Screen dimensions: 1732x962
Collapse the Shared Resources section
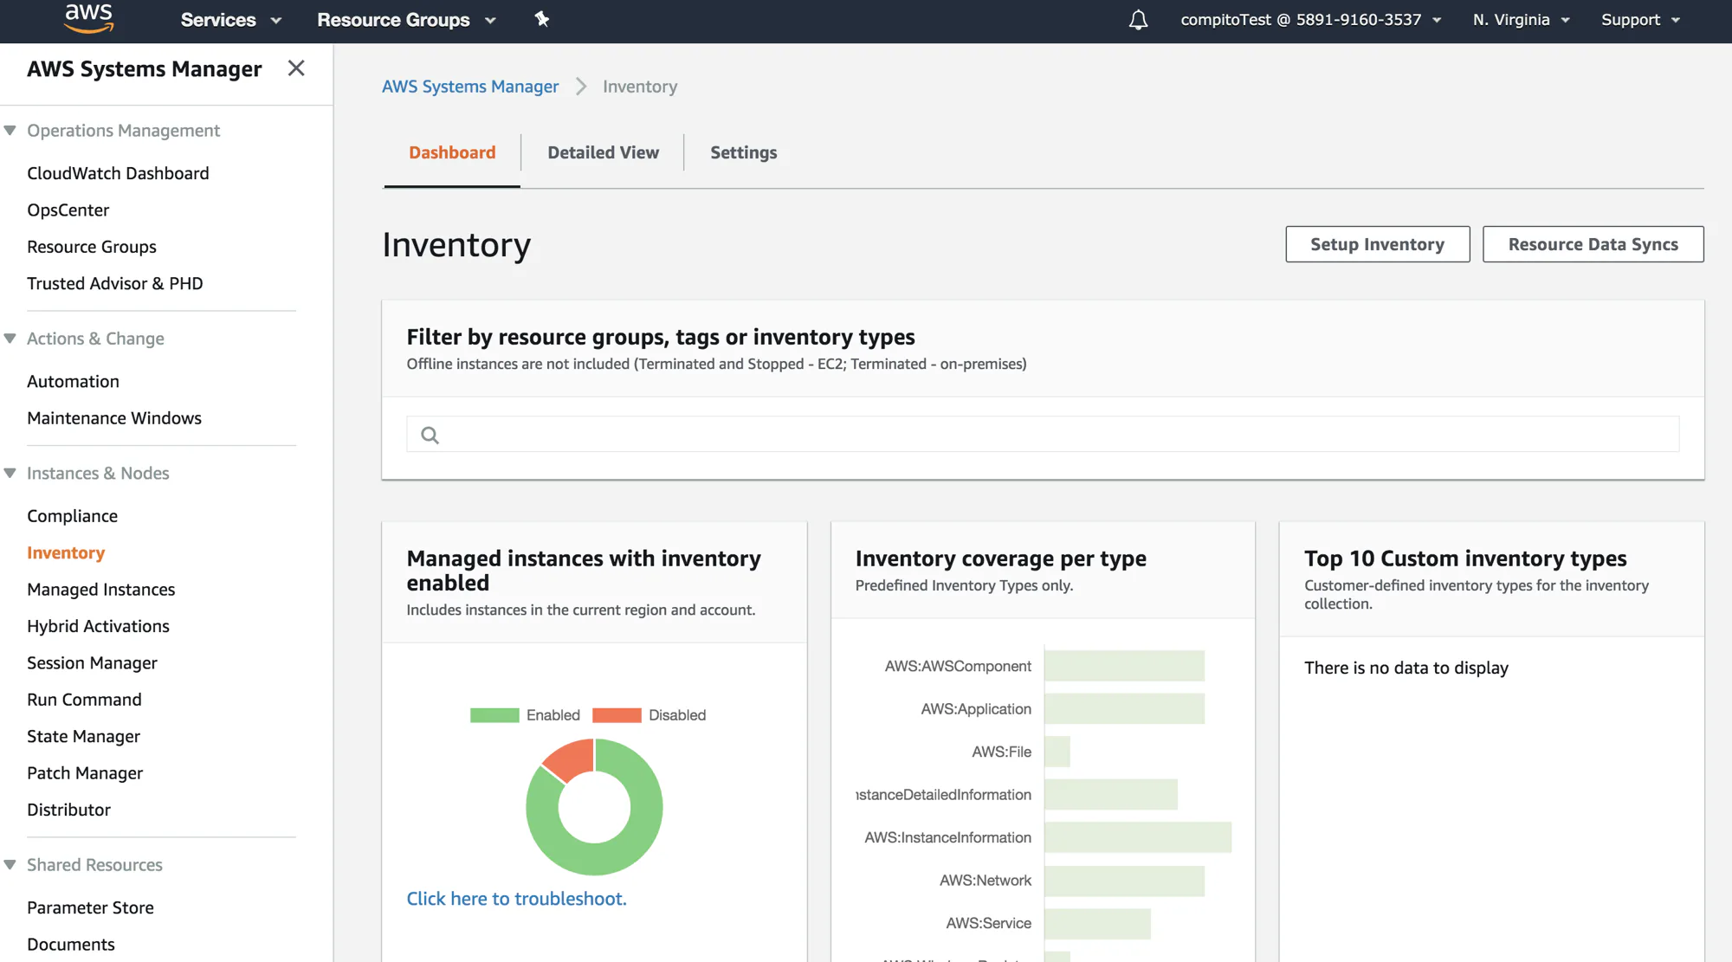point(10,864)
